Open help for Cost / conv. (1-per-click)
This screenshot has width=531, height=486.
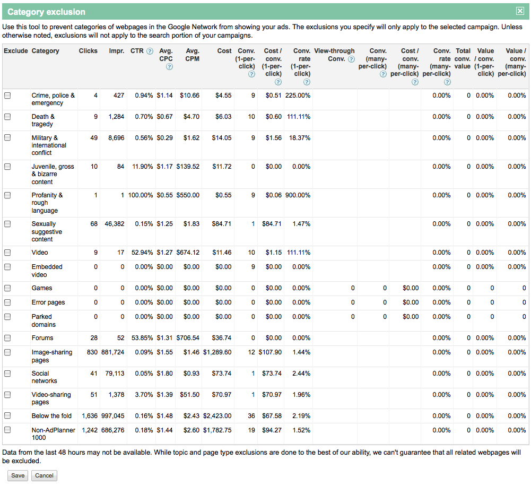278,82
